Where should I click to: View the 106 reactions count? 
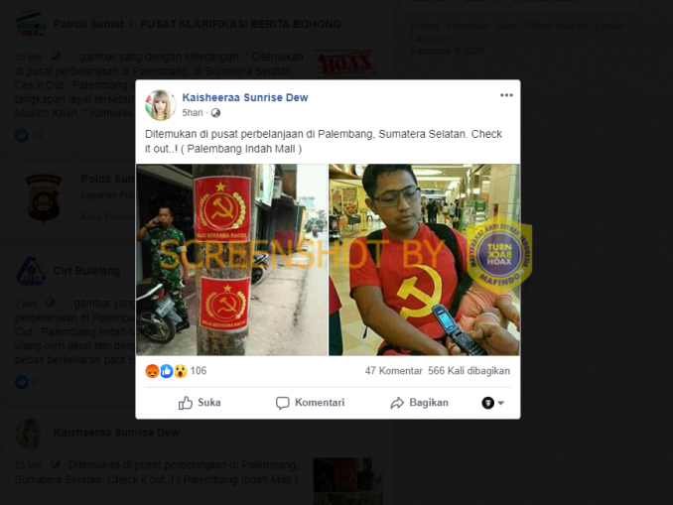199,371
